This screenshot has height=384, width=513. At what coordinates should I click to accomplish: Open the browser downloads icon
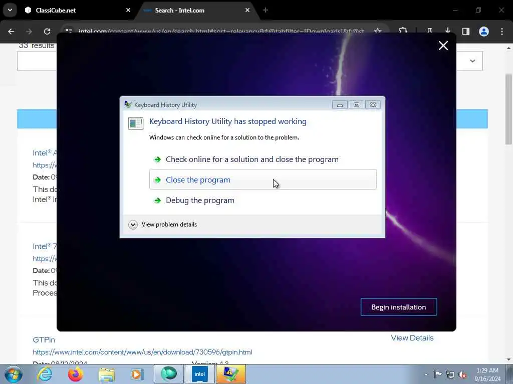tap(447, 31)
